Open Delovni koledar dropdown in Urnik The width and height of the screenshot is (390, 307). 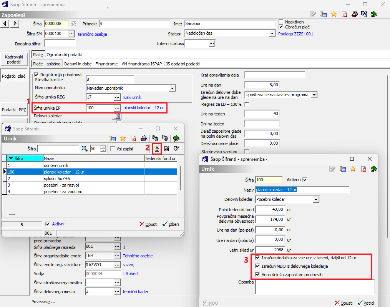pos(316,199)
